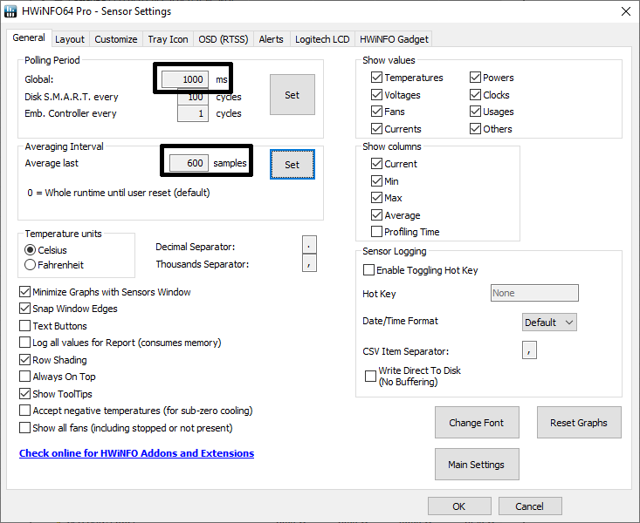Viewport: 640px width, 523px height.
Task: Click the HWiNFO64 title bar app icon
Action: pos(10,11)
